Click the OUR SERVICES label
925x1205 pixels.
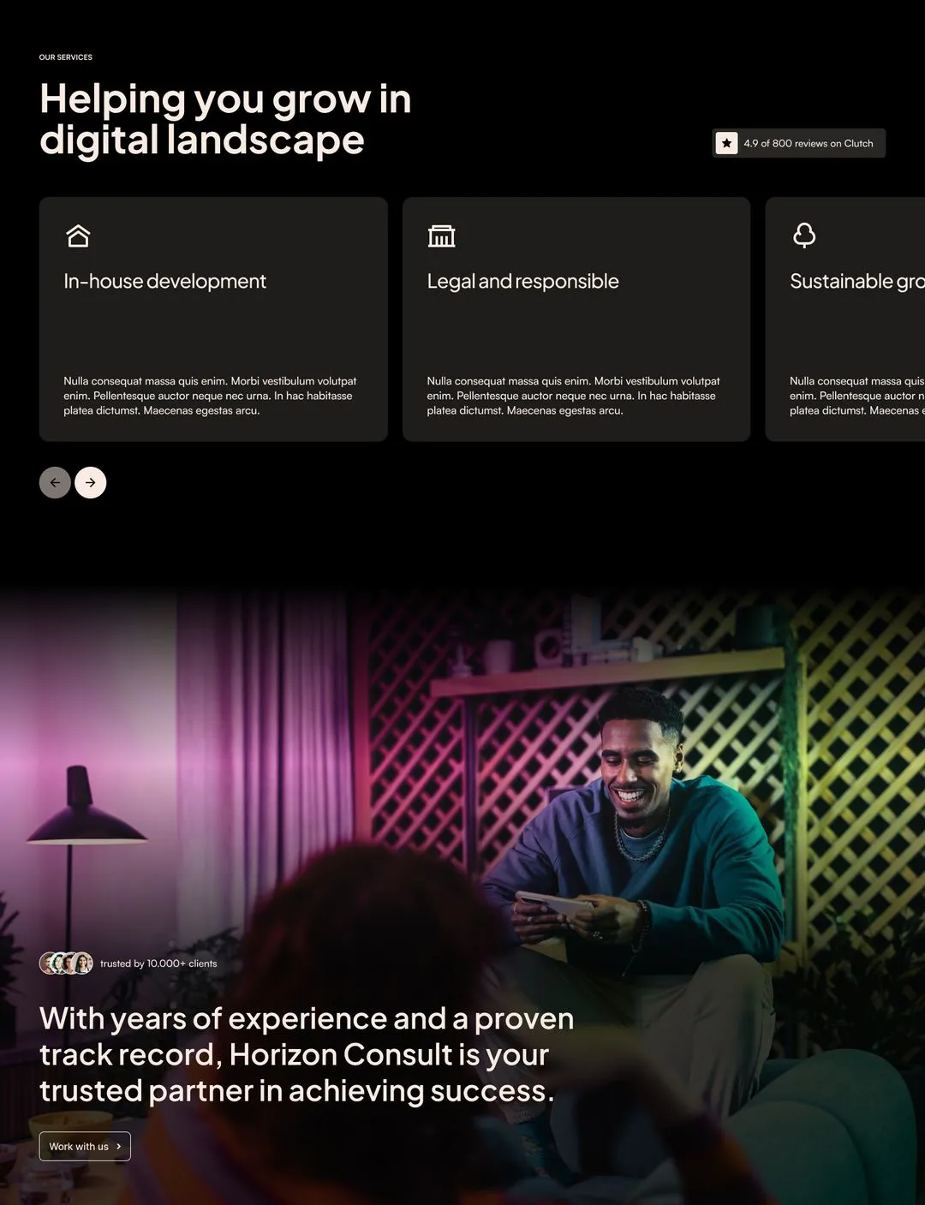pos(66,57)
